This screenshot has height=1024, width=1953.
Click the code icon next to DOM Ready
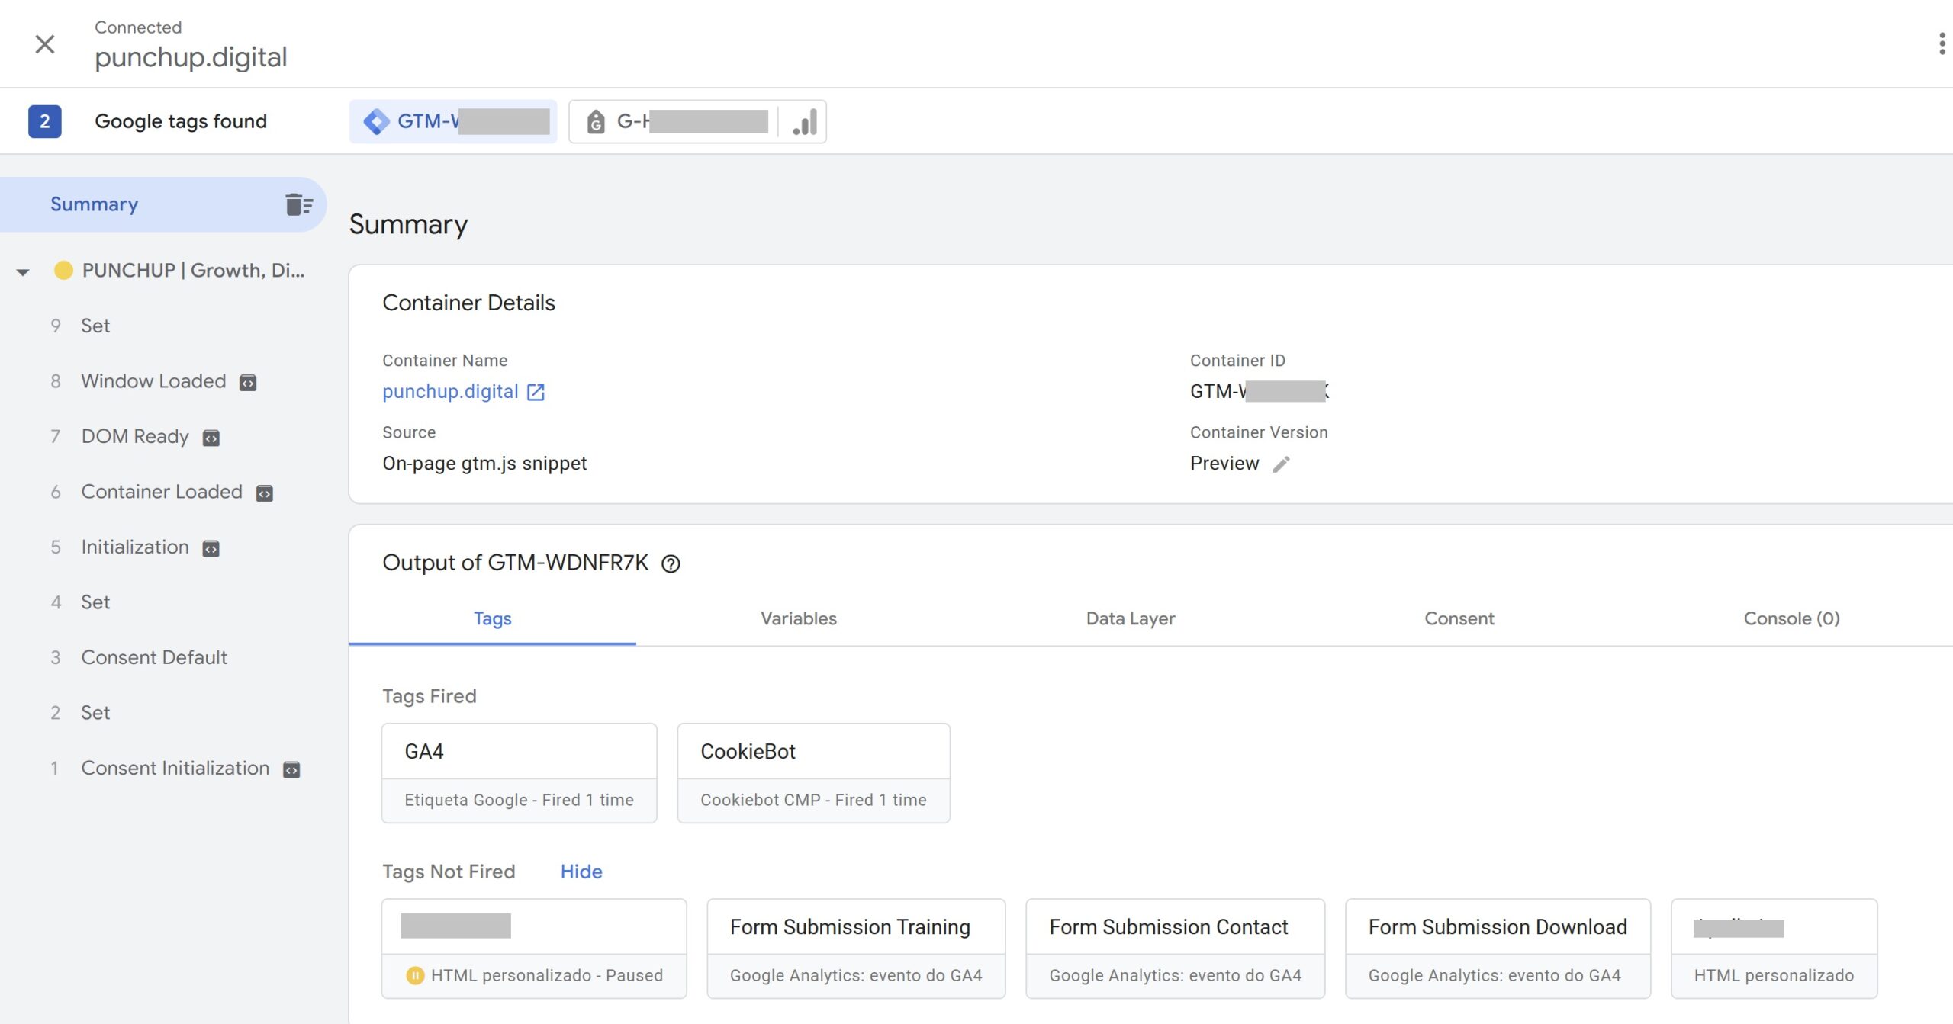click(x=211, y=437)
